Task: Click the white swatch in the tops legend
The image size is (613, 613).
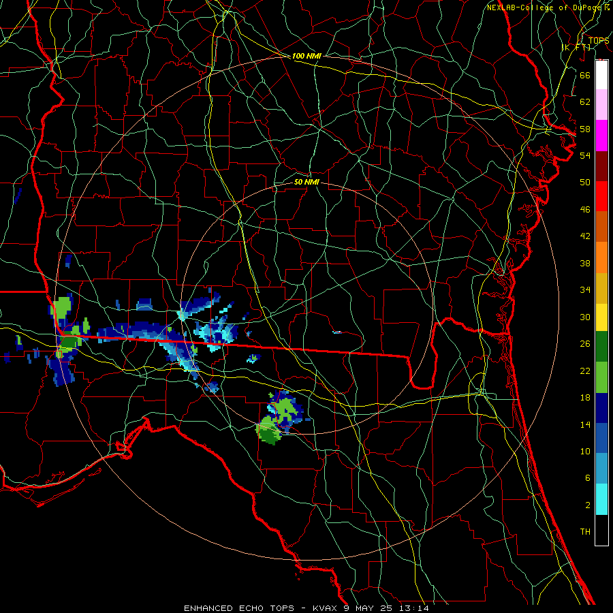Action: click(601, 75)
